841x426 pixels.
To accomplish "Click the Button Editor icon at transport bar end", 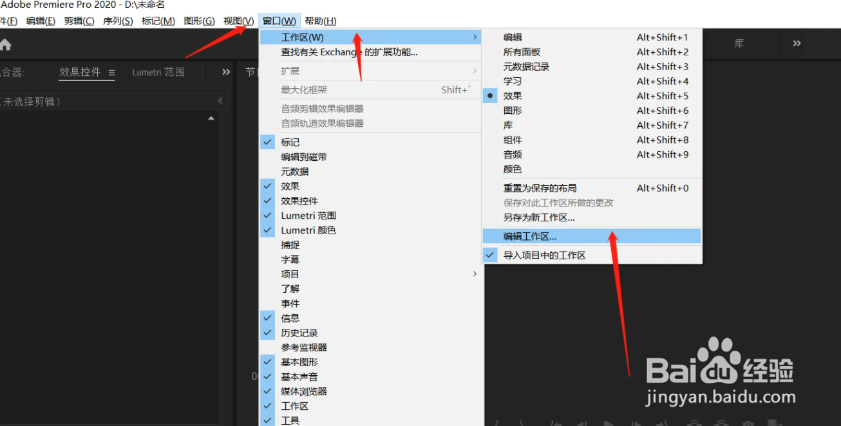I will click(x=773, y=423).
